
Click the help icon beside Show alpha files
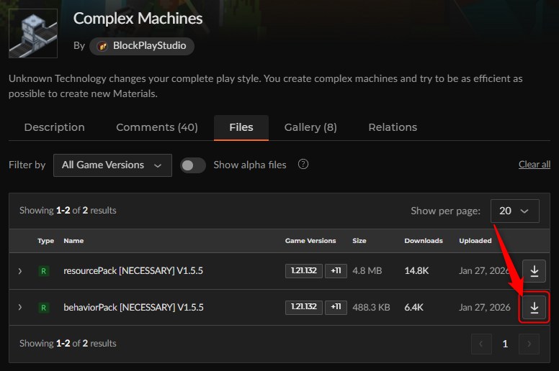[x=303, y=165]
